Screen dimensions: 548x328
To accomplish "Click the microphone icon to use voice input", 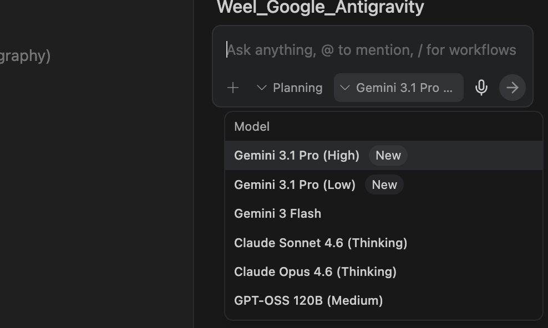I will click(x=481, y=87).
